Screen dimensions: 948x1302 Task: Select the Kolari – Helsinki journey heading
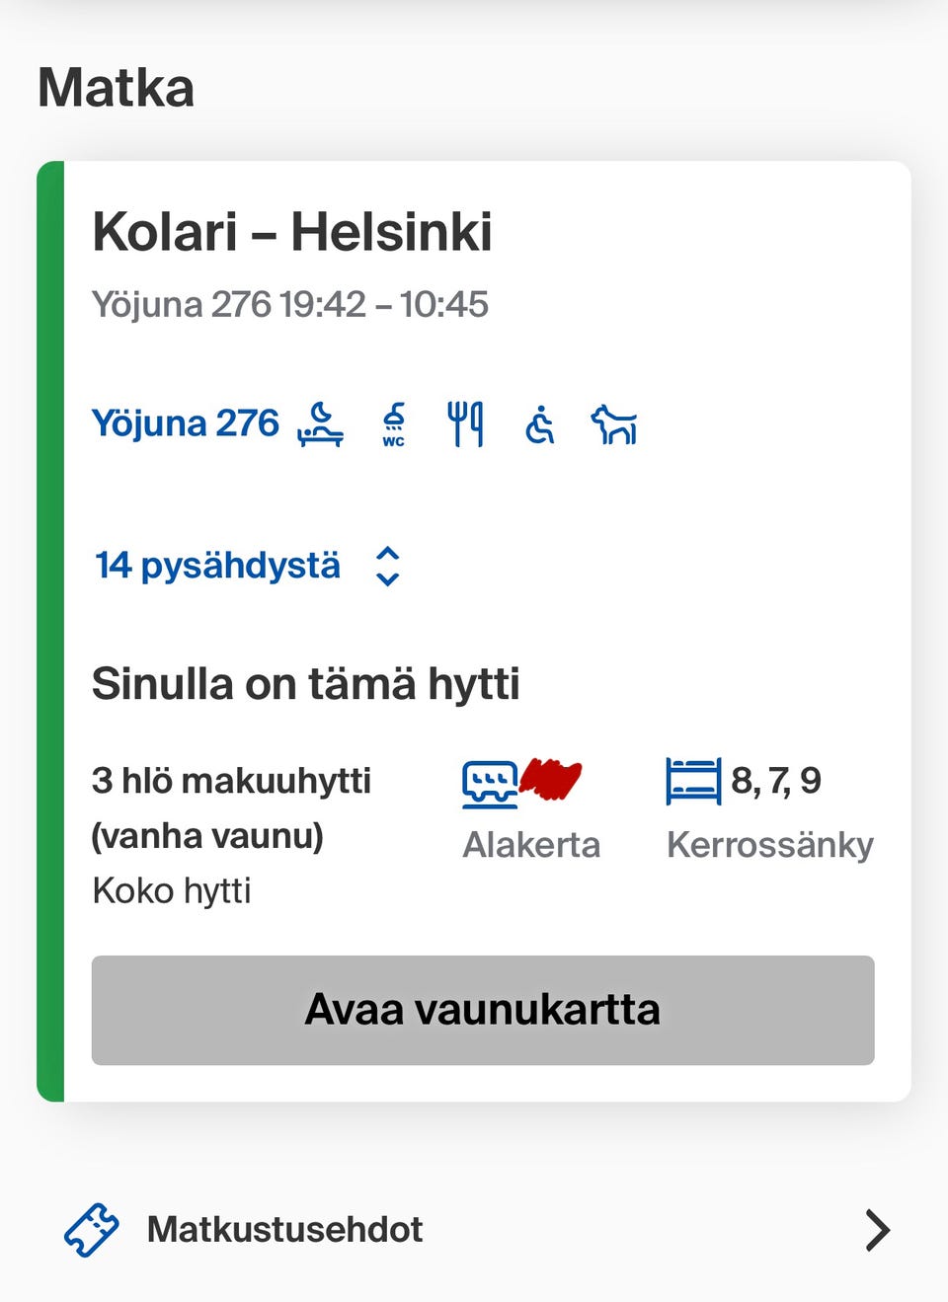(x=293, y=232)
